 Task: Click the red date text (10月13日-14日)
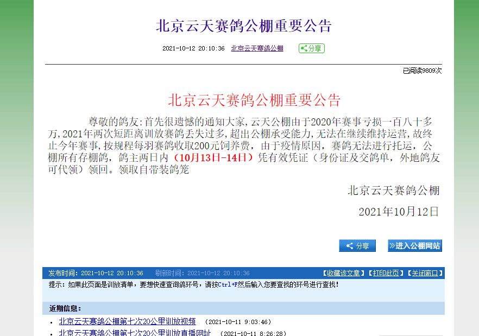tap(213, 157)
